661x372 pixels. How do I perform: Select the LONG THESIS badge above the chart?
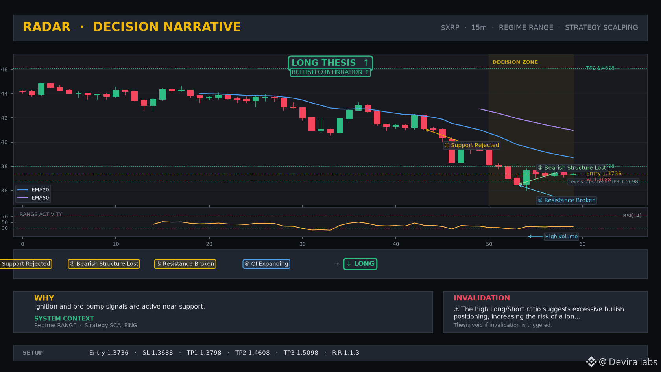330,63
